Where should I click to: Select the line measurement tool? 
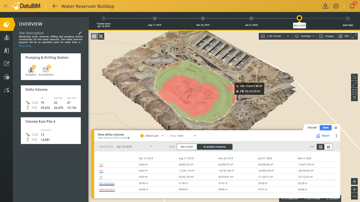[355, 84]
